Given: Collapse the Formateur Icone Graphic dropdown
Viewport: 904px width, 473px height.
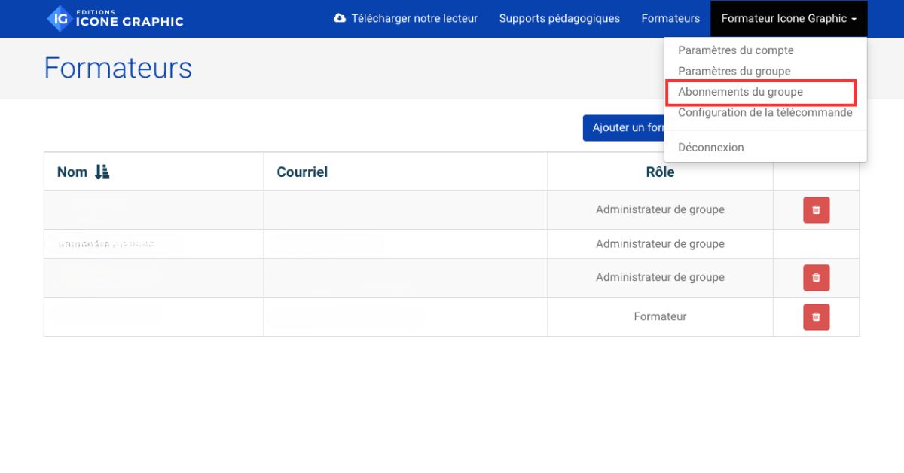Looking at the screenshot, I should coord(788,19).
